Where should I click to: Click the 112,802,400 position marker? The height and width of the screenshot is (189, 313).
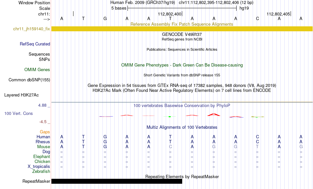coord(170,14)
